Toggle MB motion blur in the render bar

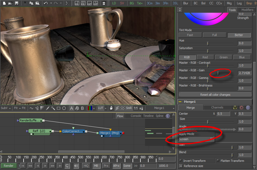click(x=96, y=166)
